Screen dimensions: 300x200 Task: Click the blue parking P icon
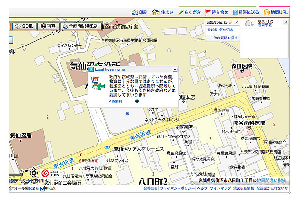pyautogui.click(x=127, y=114)
